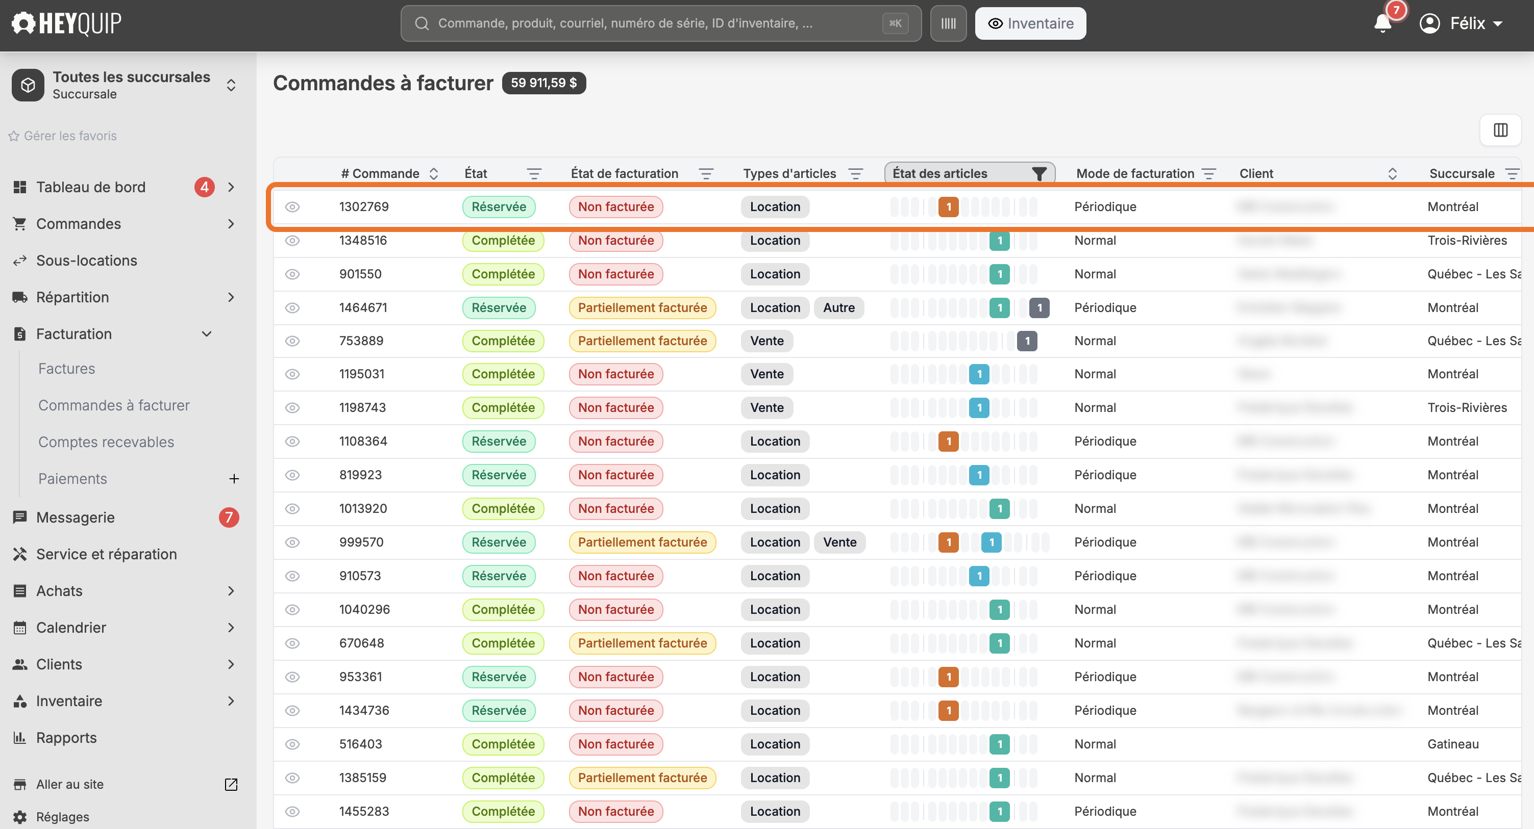
Task: Open the column layout settings icon
Action: [x=1500, y=129]
